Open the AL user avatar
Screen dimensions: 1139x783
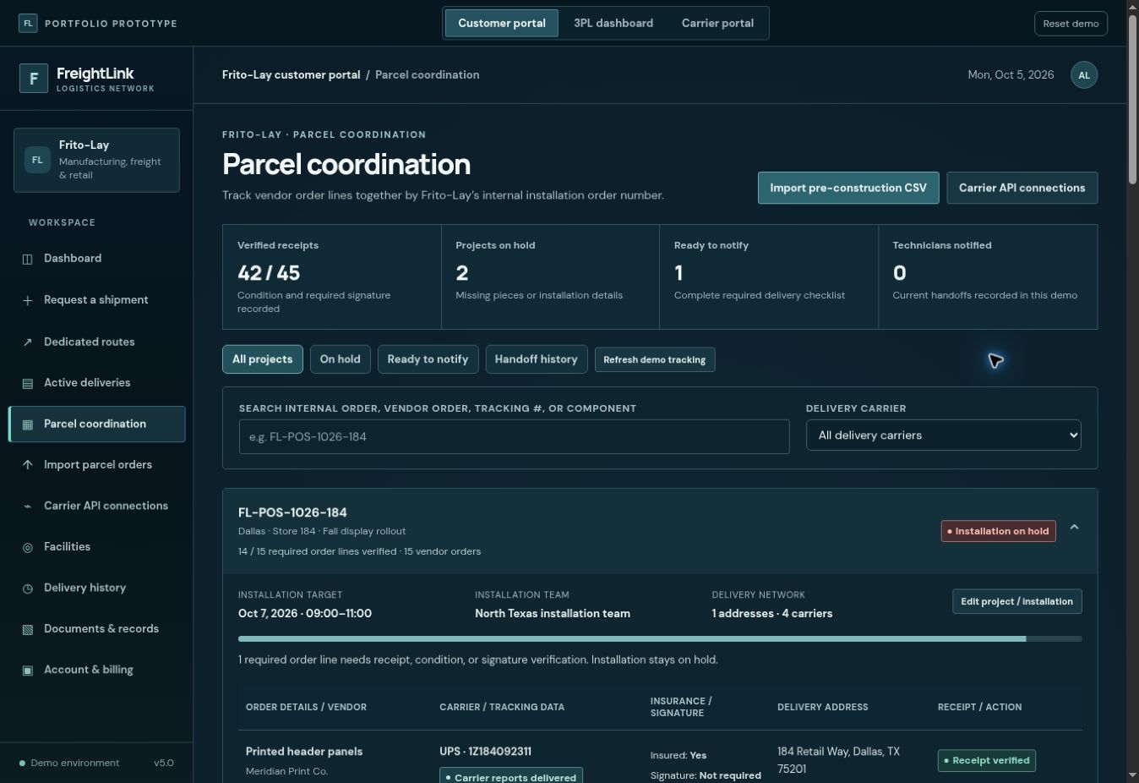coord(1084,75)
